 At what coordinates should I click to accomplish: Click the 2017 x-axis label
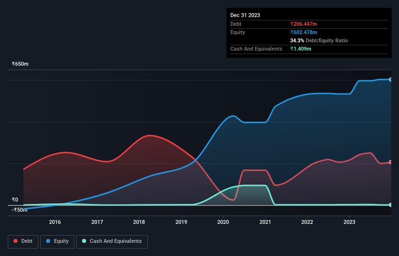(x=97, y=222)
